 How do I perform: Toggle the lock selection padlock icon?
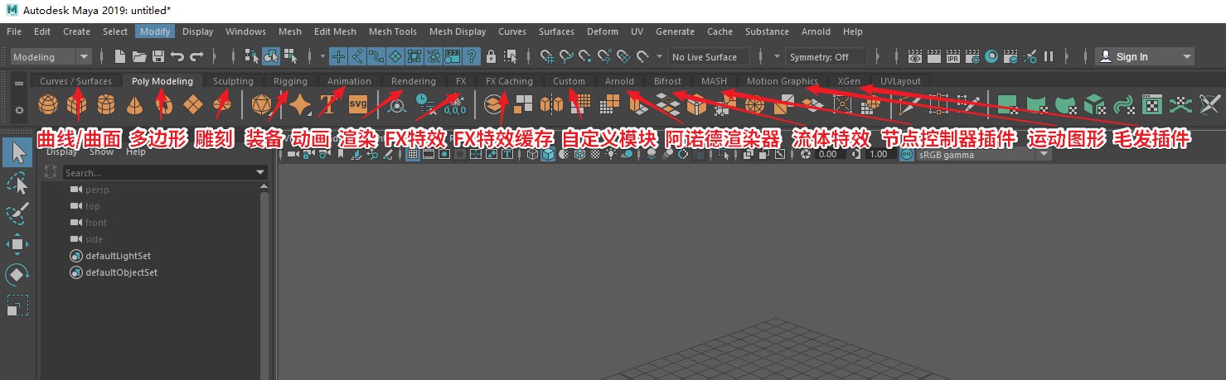(492, 56)
